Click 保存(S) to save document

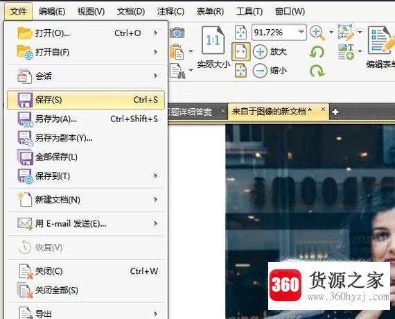[x=86, y=100]
